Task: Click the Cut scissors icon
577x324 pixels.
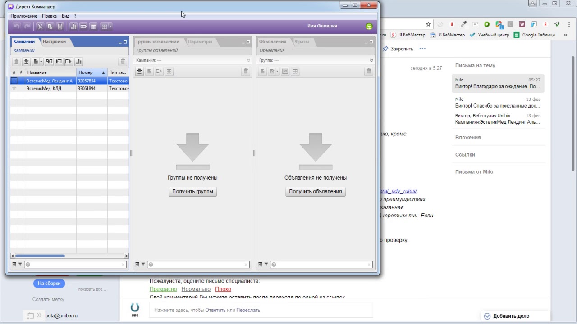Action: (x=40, y=27)
